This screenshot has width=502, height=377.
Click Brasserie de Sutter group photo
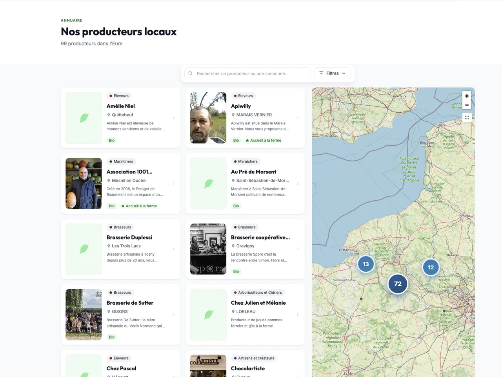[84, 315]
